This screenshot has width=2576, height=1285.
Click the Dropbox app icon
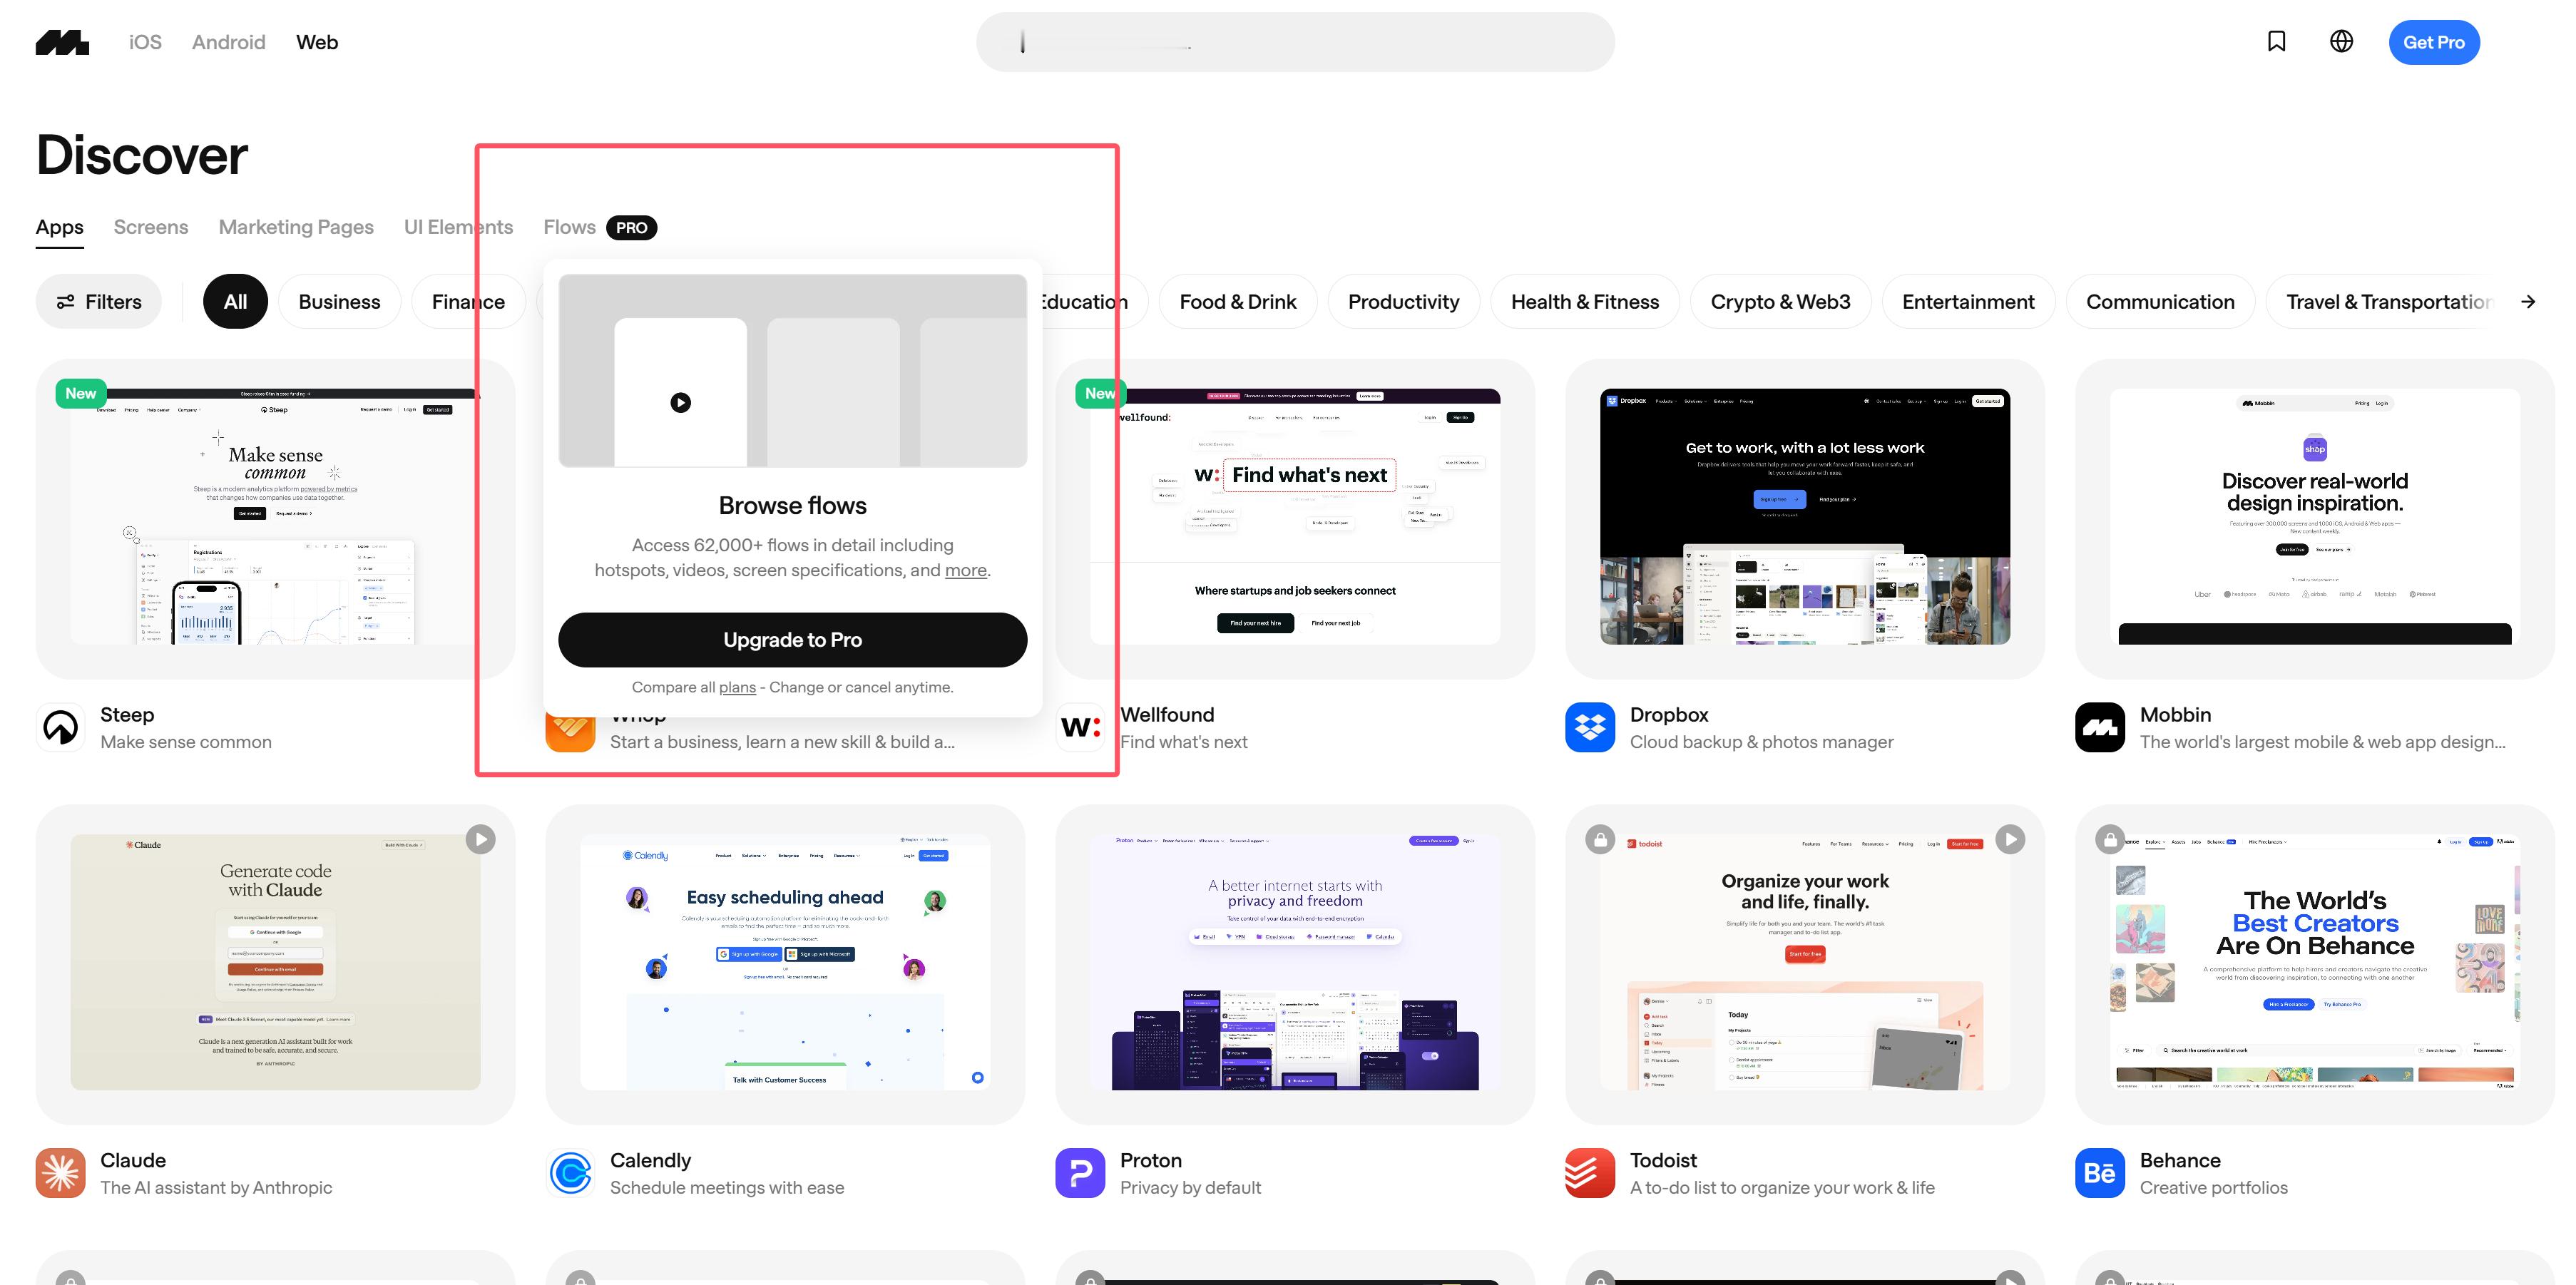[1590, 727]
